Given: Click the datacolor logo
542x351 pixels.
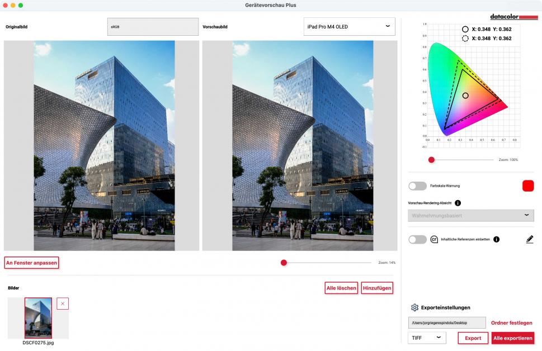Looking at the screenshot, I should 513,17.
